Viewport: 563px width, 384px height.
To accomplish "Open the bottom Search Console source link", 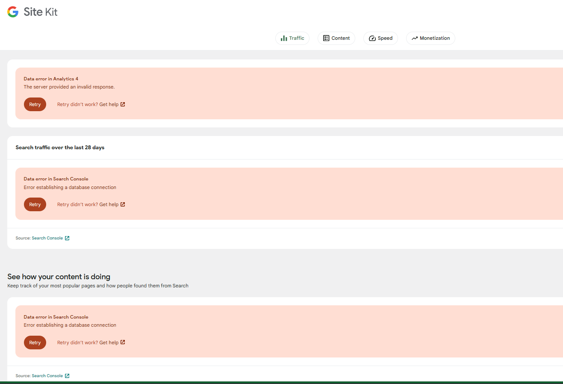I will (47, 376).
